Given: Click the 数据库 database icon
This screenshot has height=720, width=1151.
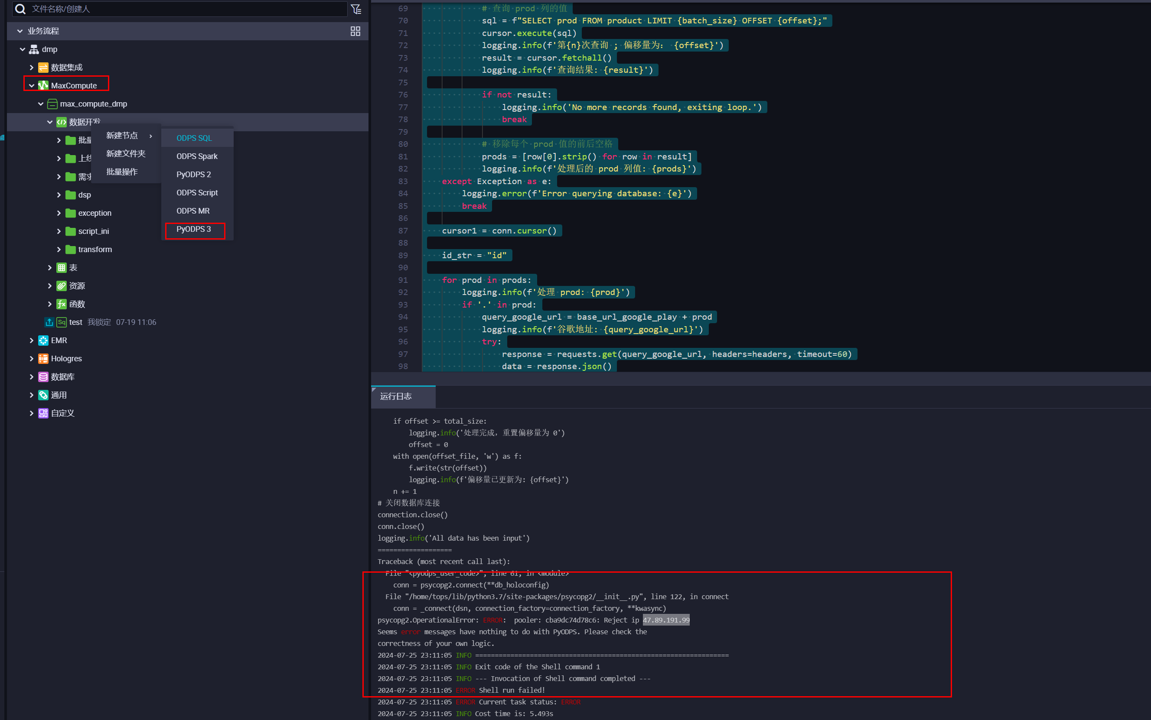Looking at the screenshot, I should tap(43, 376).
